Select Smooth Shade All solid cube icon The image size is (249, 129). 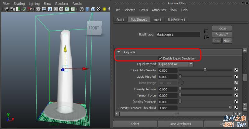click(87, 9)
